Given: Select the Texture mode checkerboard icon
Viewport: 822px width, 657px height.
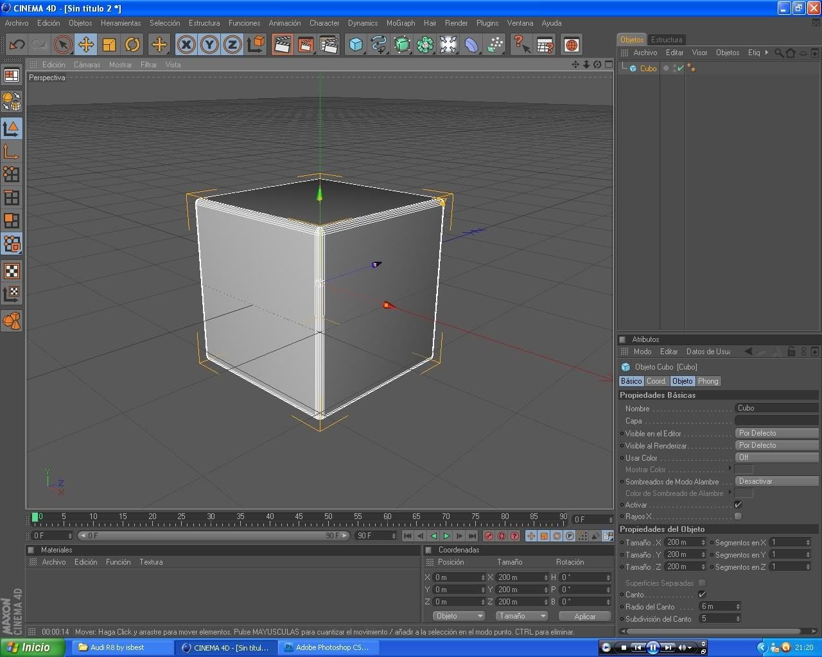Looking at the screenshot, I should tap(12, 270).
